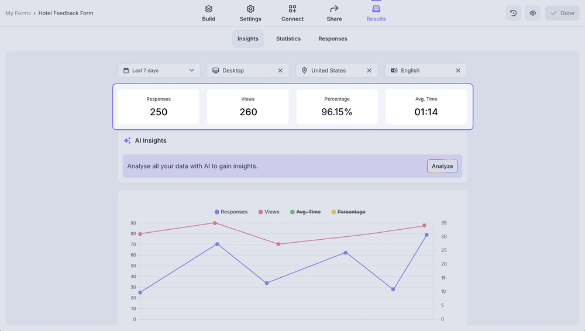Go to My Forms breadcrumb link

click(18, 13)
